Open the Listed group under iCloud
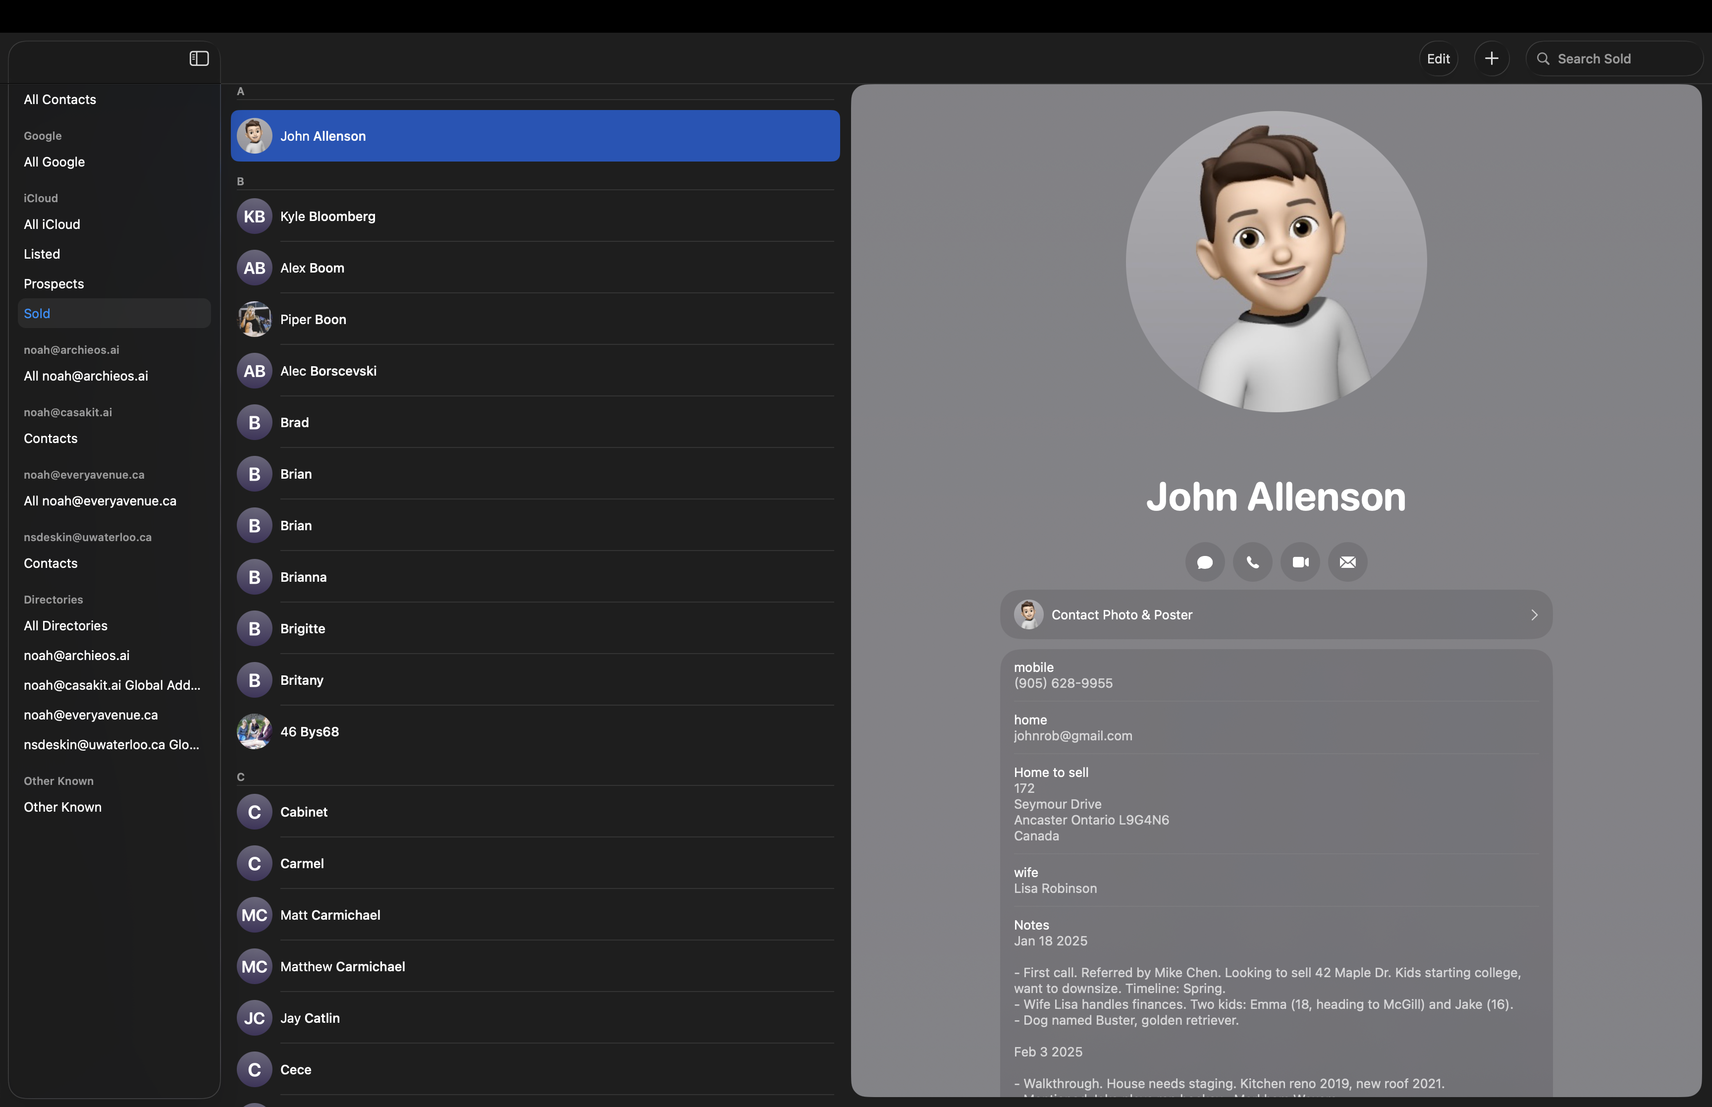The image size is (1712, 1107). (42, 254)
